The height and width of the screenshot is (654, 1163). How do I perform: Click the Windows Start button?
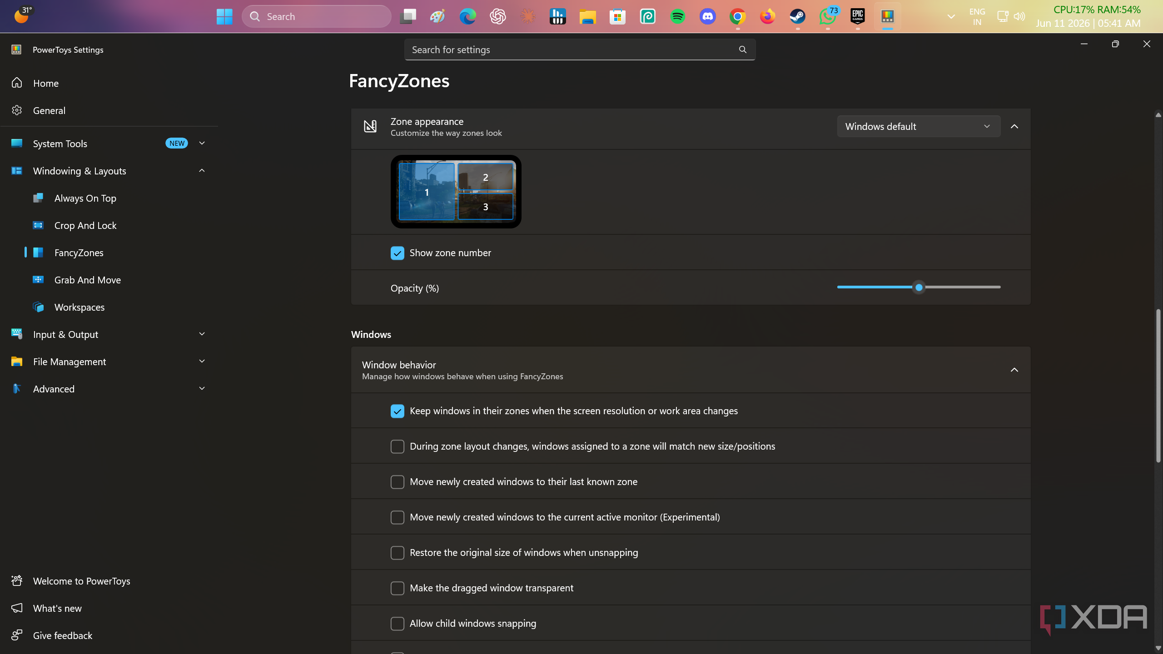[x=224, y=17]
